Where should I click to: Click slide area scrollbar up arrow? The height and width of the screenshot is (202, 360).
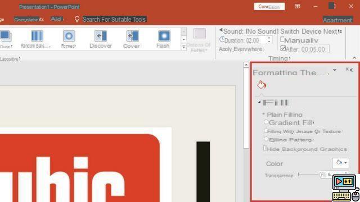[246, 65]
